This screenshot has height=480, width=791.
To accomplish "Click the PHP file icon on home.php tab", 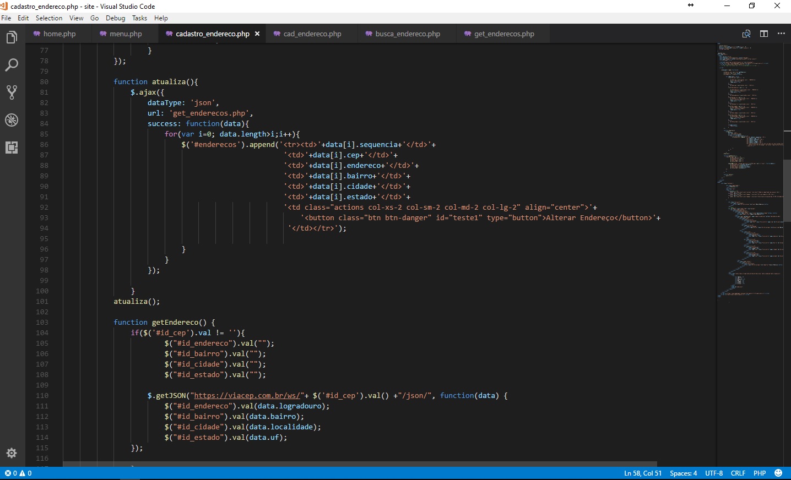I will 37,34.
